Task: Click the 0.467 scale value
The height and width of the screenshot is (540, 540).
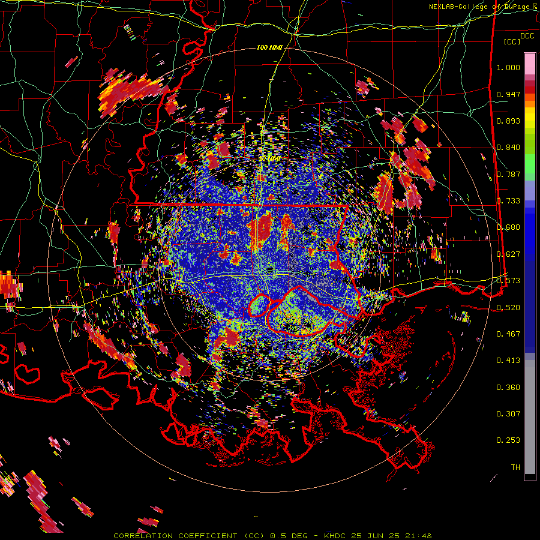Action: (x=508, y=334)
